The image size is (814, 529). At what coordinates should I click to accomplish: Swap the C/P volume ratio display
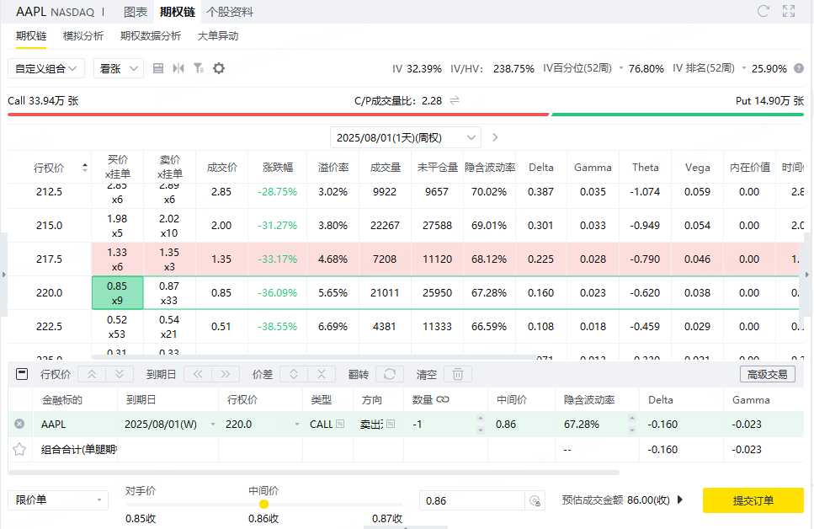pos(455,100)
